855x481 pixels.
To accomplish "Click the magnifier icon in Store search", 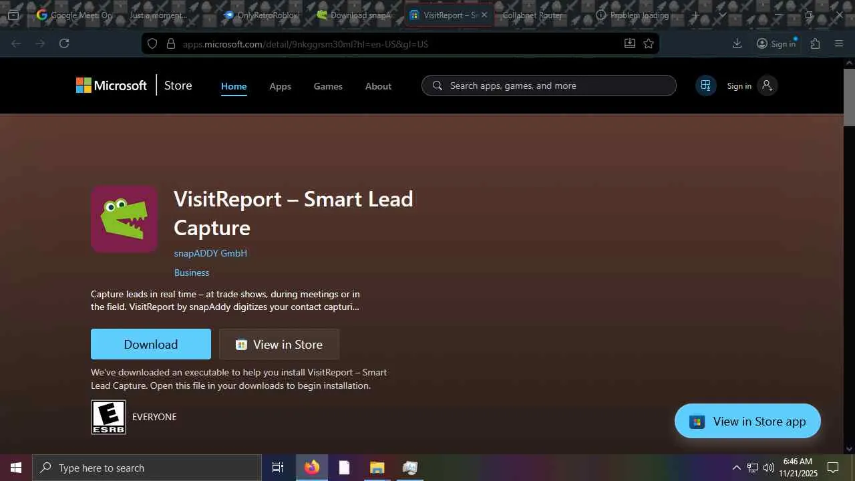I will (438, 86).
